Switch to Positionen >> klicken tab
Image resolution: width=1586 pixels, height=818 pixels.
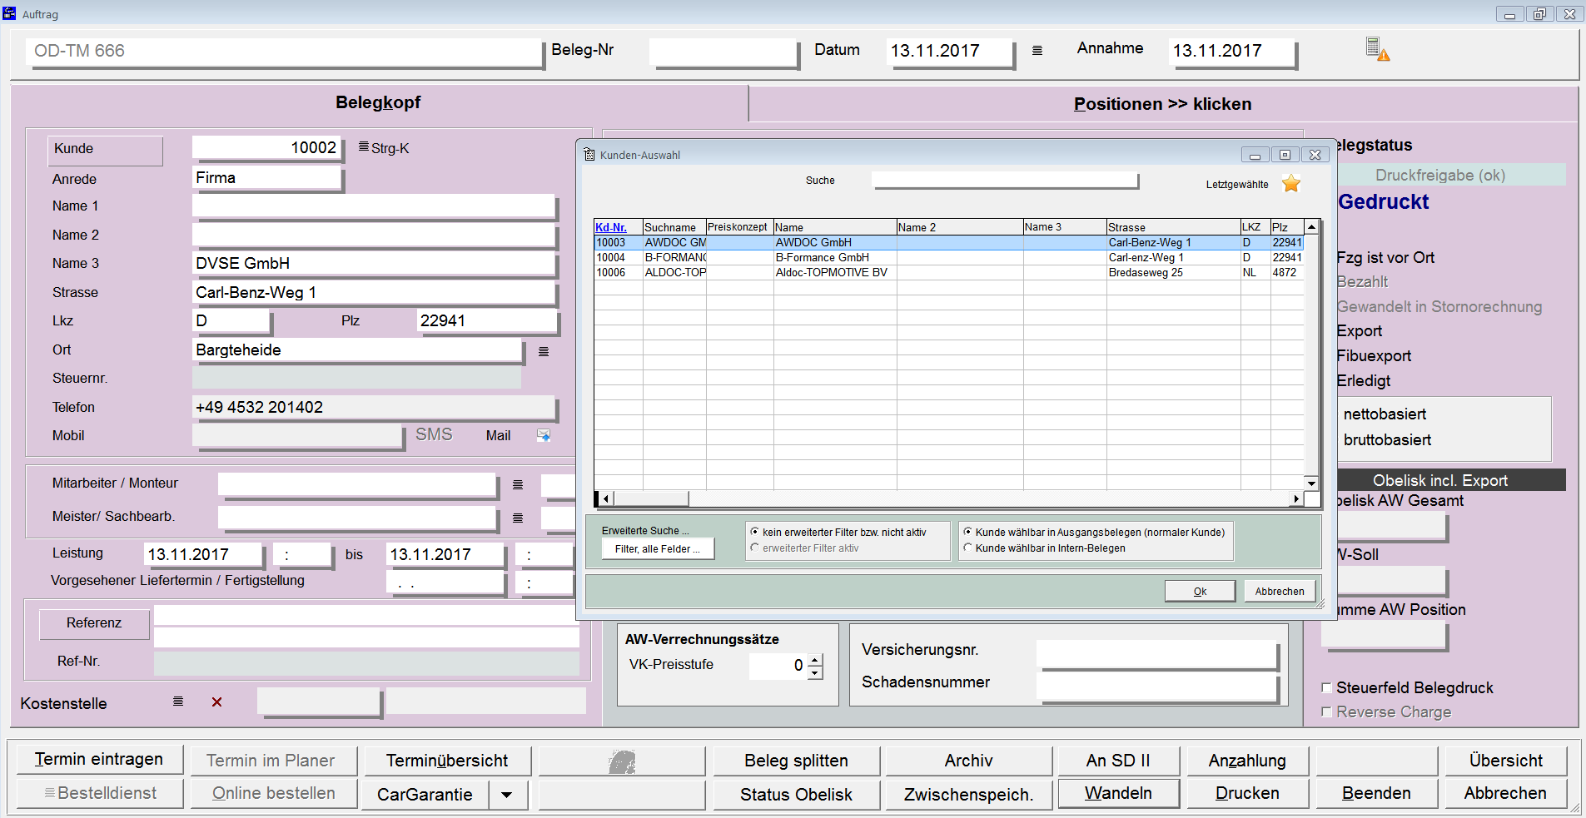pyautogui.click(x=1162, y=104)
